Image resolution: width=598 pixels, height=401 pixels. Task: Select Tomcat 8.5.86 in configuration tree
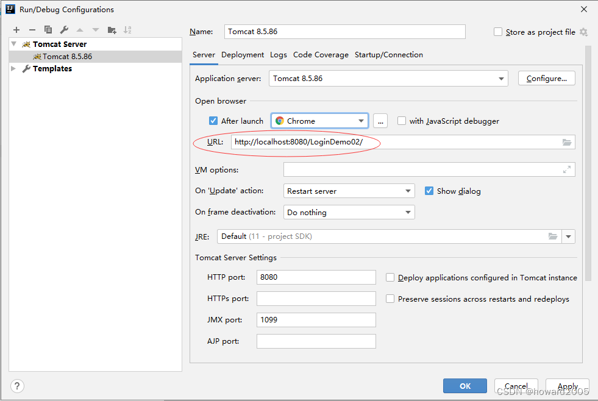coord(95,57)
